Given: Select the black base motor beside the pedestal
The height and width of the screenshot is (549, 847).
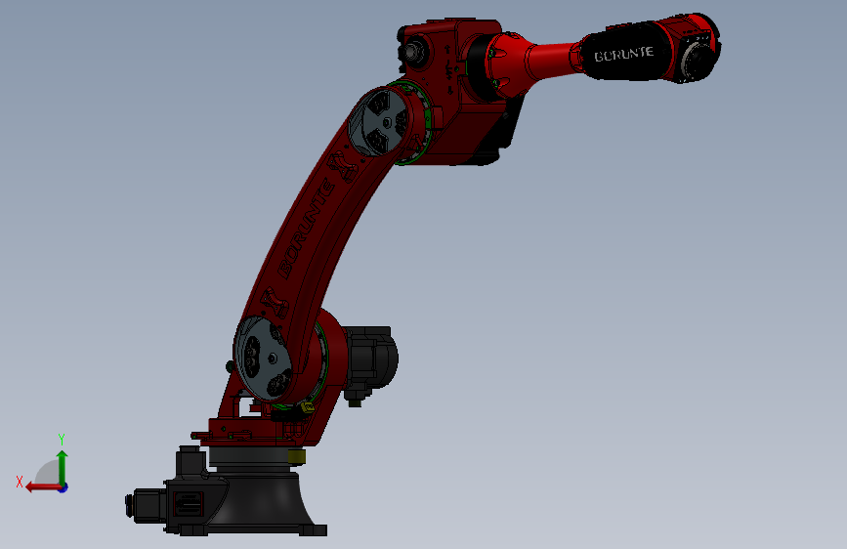Looking at the screenshot, I should [x=148, y=505].
